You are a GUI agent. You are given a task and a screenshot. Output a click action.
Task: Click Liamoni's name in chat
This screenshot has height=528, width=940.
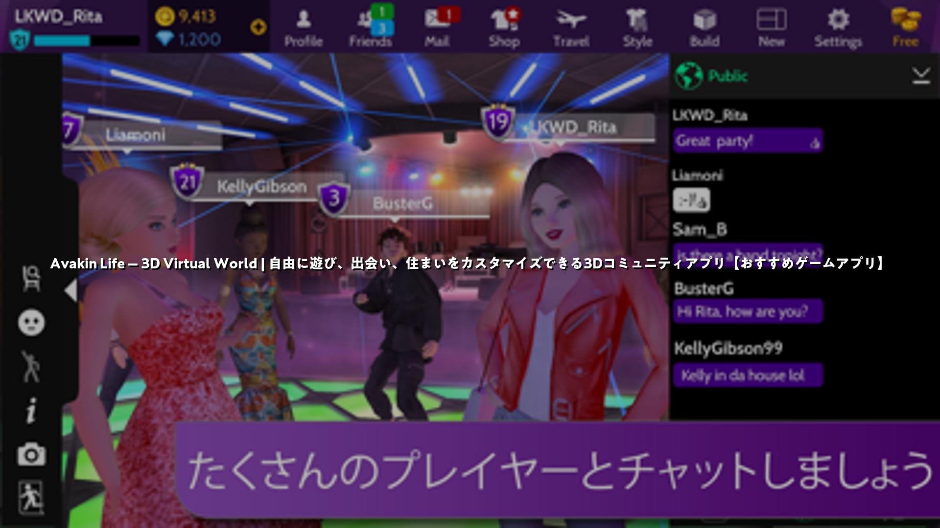pyautogui.click(x=697, y=175)
